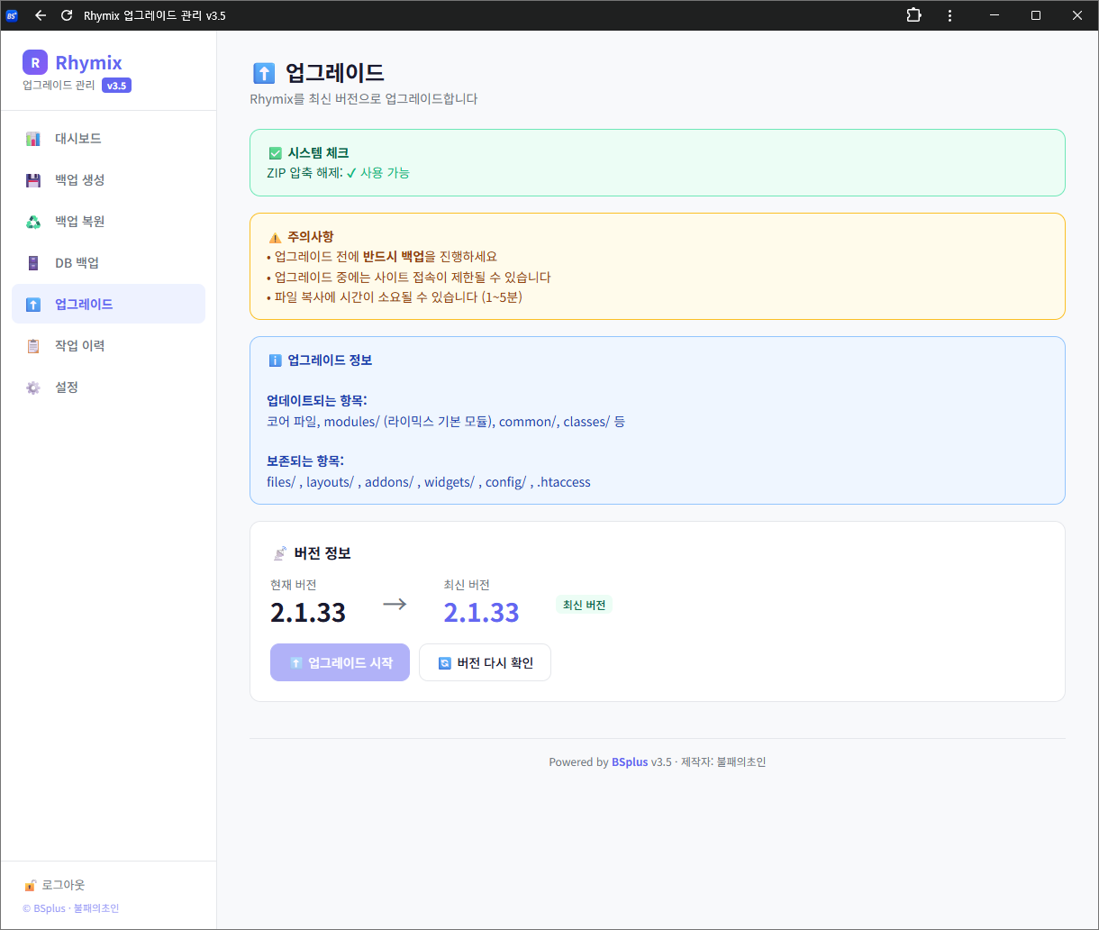Click the info icon beside 업그레이드 정보
This screenshot has width=1099, height=930.
click(x=275, y=360)
